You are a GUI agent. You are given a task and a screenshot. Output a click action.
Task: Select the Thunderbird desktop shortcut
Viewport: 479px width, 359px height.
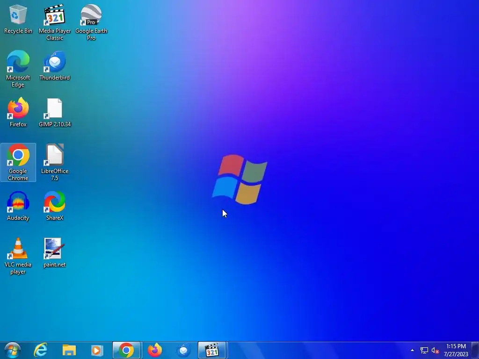[x=55, y=65]
